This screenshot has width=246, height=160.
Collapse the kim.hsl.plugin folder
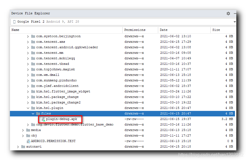(28, 108)
